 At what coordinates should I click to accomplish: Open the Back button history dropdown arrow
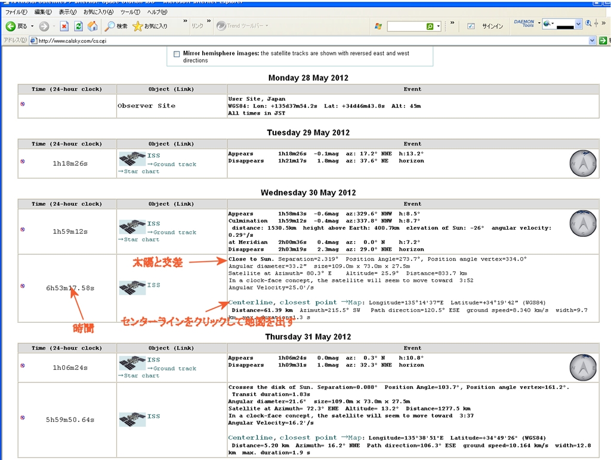[x=32, y=26]
